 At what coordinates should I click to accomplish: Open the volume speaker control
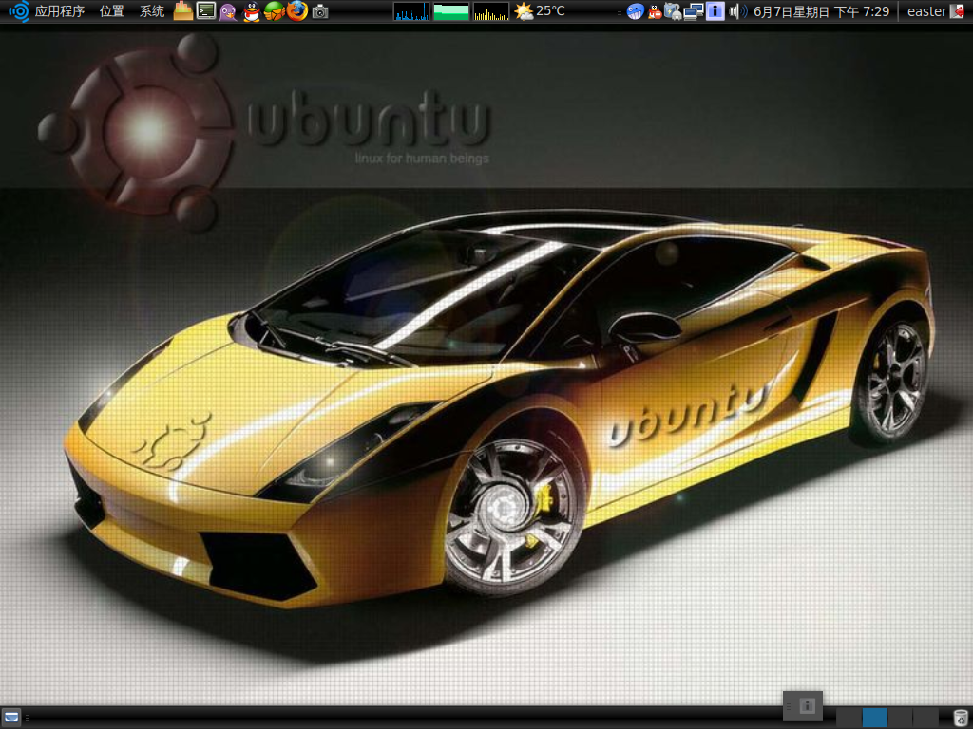[x=737, y=11]
